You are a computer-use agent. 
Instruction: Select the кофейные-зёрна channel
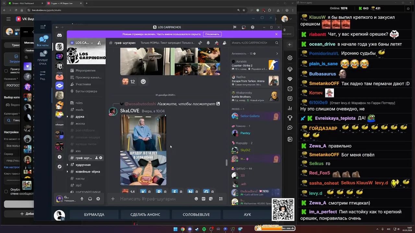86,172
